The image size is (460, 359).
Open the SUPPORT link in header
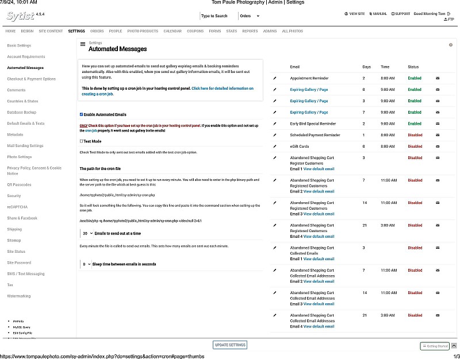point(400,14)
